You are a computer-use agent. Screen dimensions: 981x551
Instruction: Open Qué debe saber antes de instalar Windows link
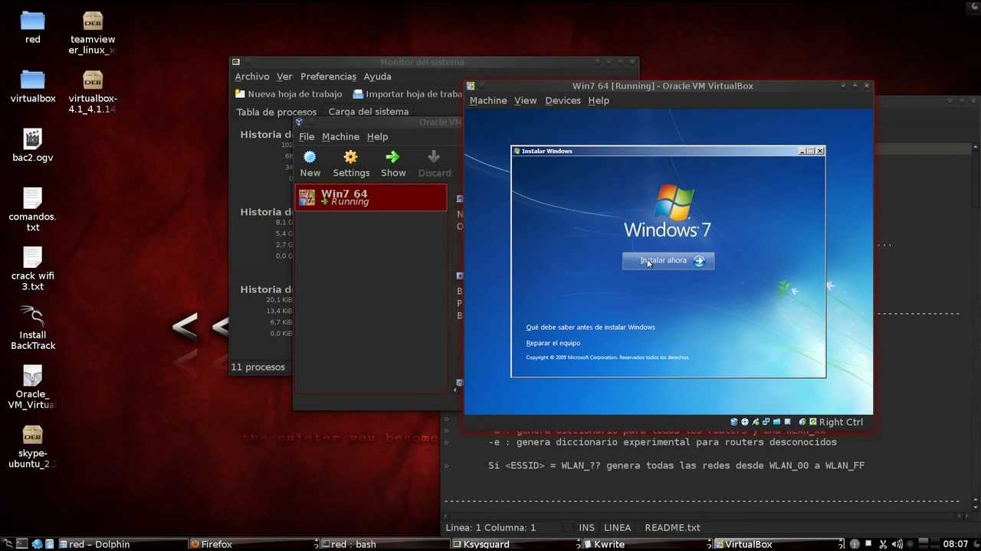tap(590, 327)
